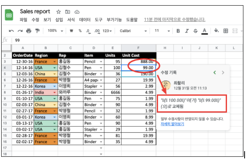Open the 데이터 menu

click(x=85, y=20)
